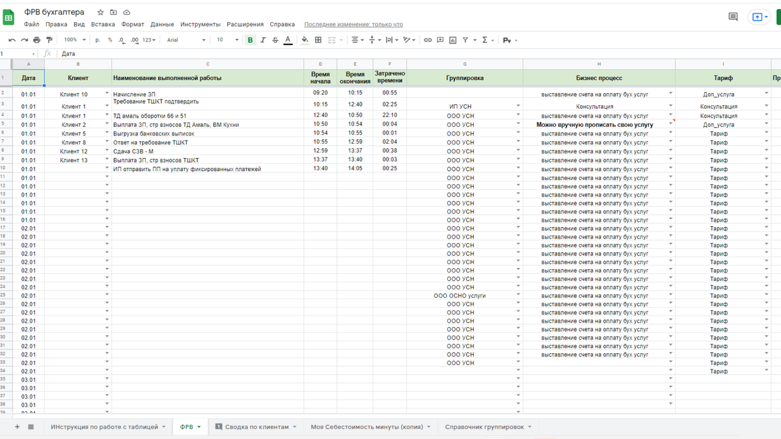
Task: Select the cell 'Начисление ЗП'
Action: coord(208,94)
